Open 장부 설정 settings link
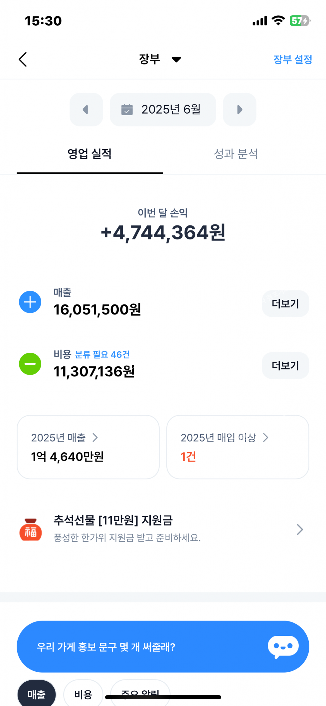326x706 pixels. pyautogui.click(x=293, y=60)
